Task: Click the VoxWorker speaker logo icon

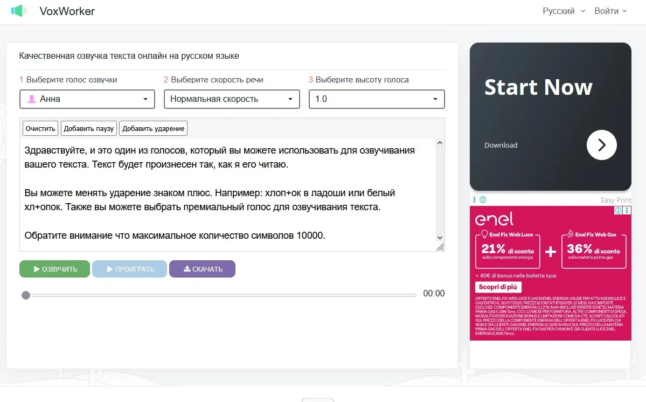Action: (x=18, y=11)
